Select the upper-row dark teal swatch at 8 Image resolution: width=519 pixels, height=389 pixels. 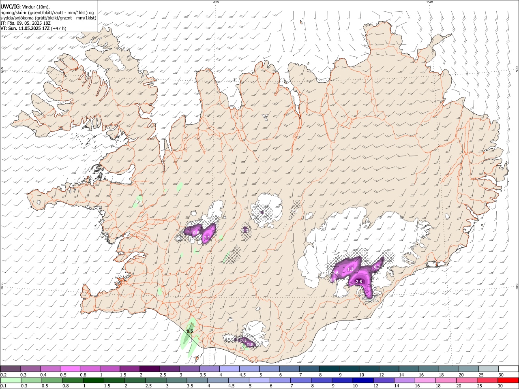click(329, 369)
